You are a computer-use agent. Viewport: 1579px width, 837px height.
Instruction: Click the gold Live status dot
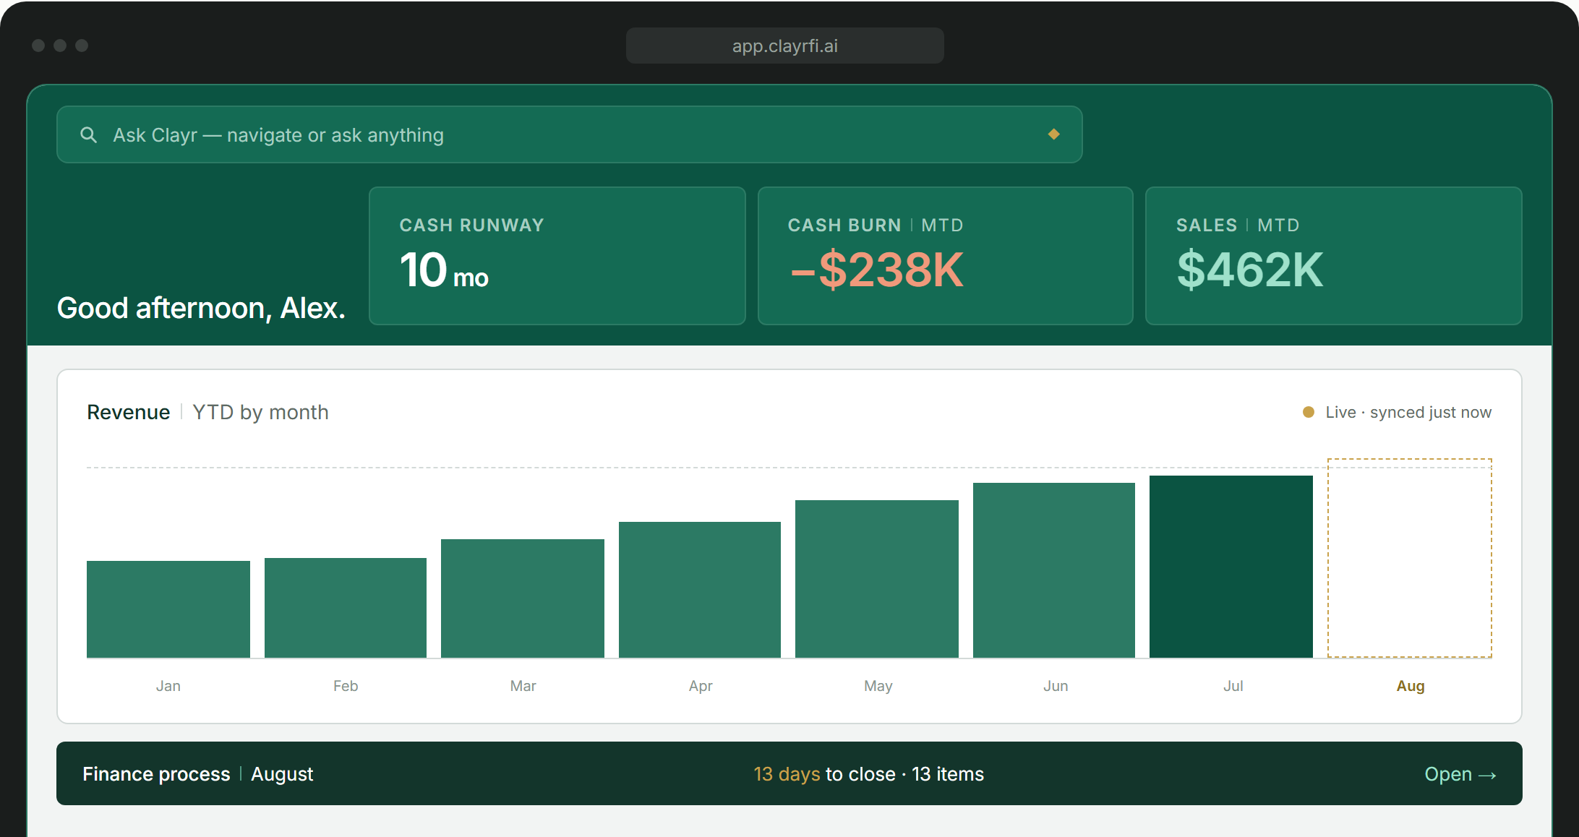click(x=1308, y=412)
